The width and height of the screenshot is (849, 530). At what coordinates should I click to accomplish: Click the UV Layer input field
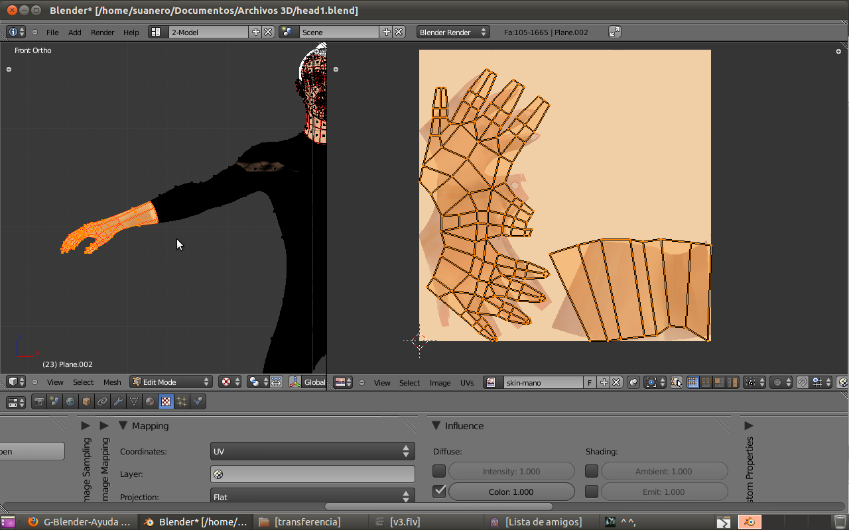(x=312, y=474)
